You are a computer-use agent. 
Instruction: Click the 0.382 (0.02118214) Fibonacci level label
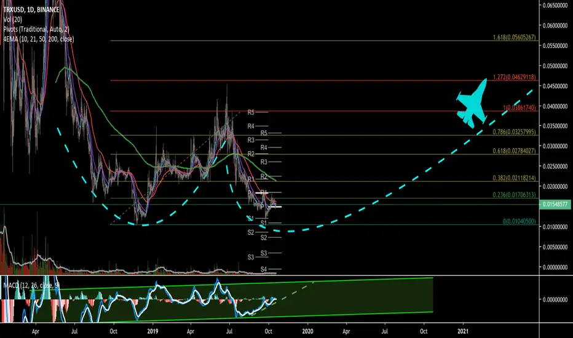point(514,178)
